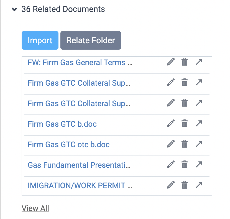Open FW: Firm Gas General Terms externally via arrow

click(199, 62)
